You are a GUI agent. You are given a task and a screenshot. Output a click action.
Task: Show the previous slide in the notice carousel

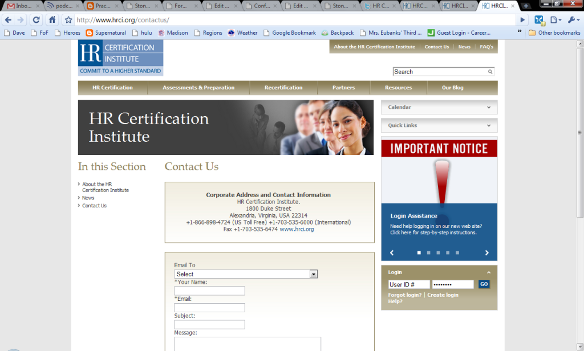point(392,253)
